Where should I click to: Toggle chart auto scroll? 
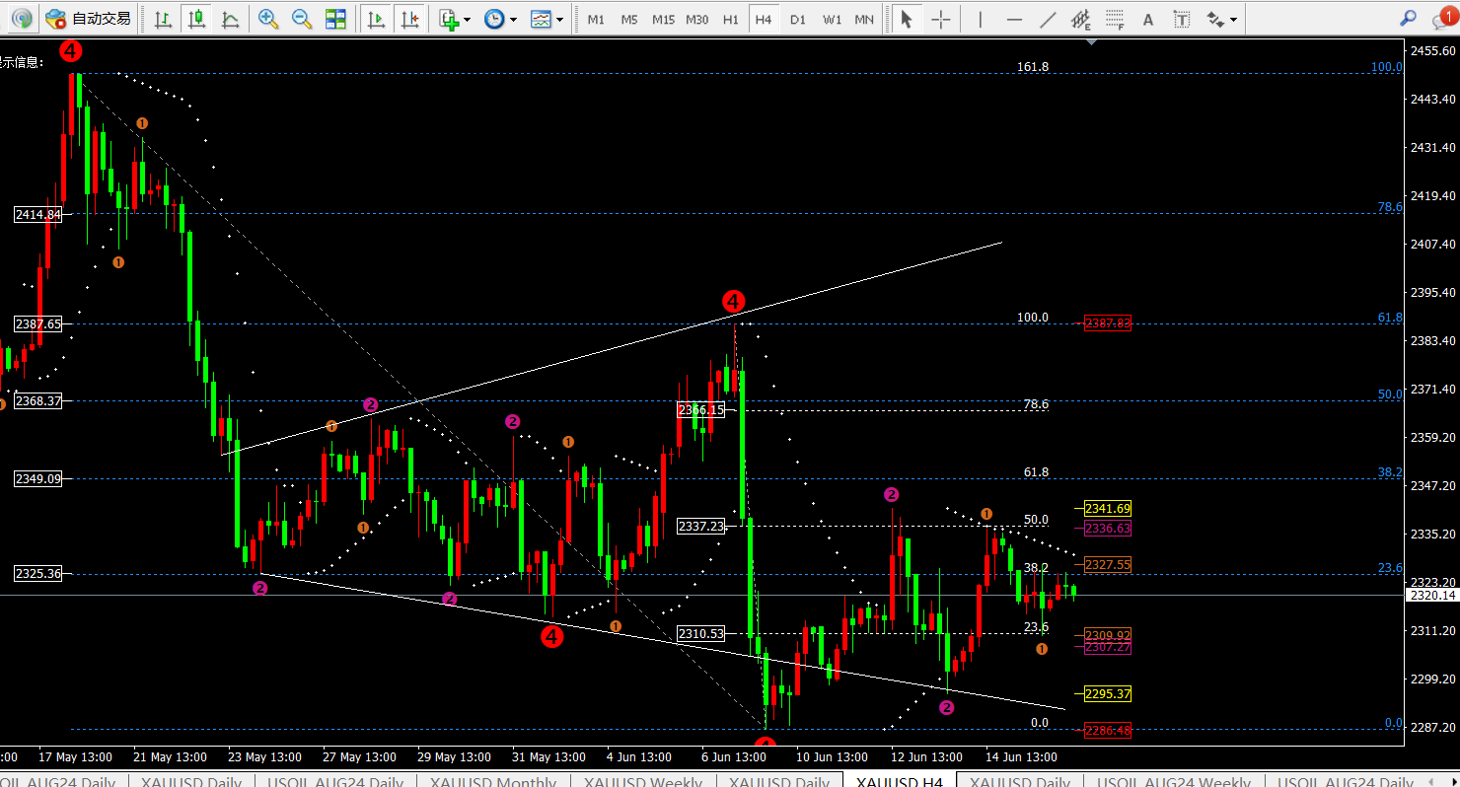point(376,19)
